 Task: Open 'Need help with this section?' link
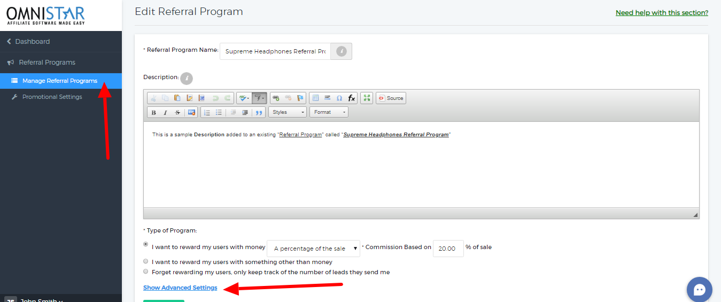click(662, 13)
